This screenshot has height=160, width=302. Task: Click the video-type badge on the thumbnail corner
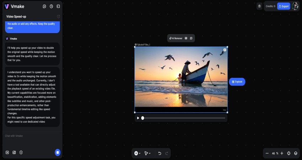tap(225, 50)
